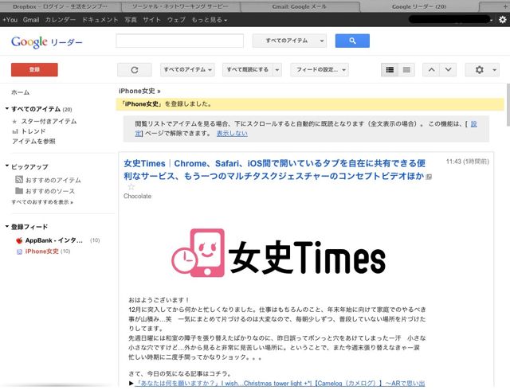This screenshot has width=510, height=390.
Task: Click in the search input field
Action: click(x=179, y=41)
